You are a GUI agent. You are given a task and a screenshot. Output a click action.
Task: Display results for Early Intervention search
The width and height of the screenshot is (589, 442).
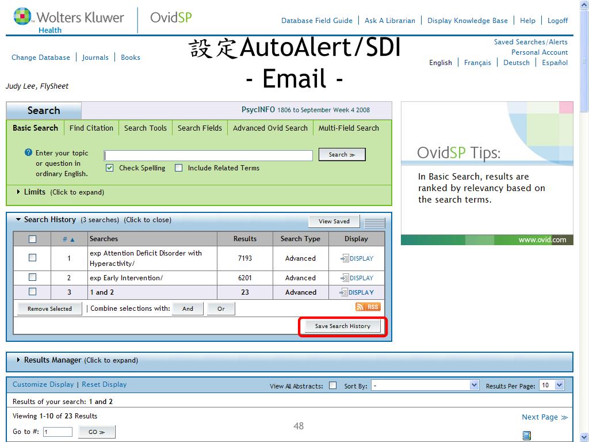357,278
